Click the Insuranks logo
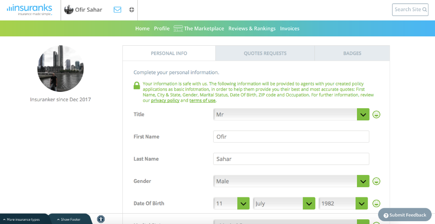435x224 pixels. pos(29,10)
